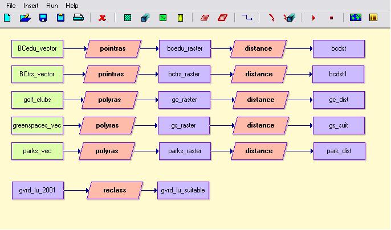391x230 pixels.
Task: Select the park_dist output layer node
Action: coord(339,151)
